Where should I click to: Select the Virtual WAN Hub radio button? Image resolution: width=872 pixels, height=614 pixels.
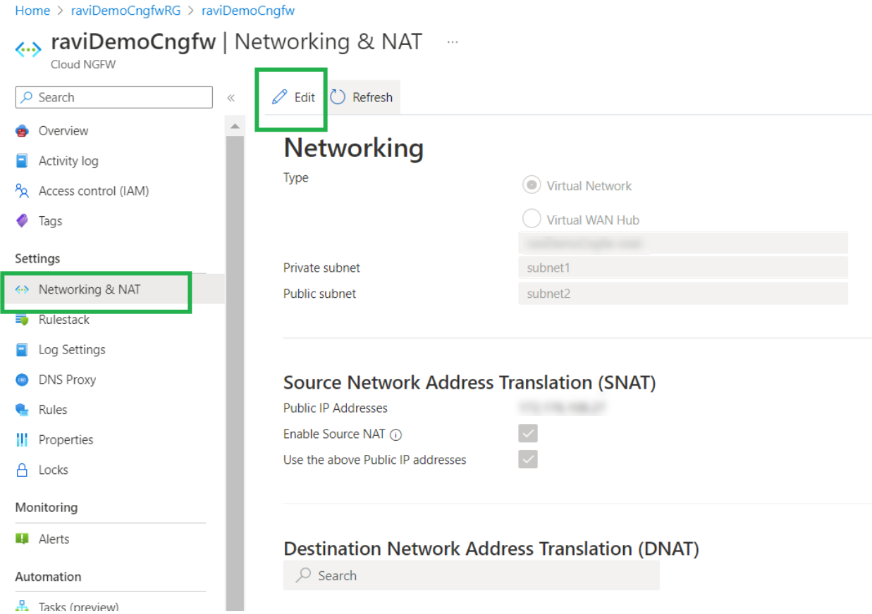click(x=531, y=219)
